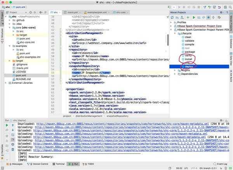Click Revert undo arrow icon in toolbar
This screenshot has height=170, width=233.
click(219, 7)
